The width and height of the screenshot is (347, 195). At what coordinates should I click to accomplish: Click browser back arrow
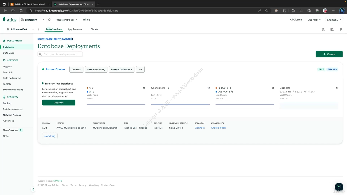pyautogui.click(x=5, y=11)
